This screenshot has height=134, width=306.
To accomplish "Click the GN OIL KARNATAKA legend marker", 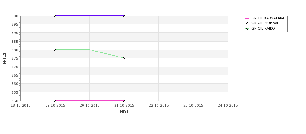I will 247,18.
